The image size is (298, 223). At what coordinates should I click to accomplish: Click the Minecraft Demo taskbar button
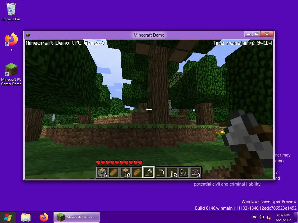[x=77, y=217]
